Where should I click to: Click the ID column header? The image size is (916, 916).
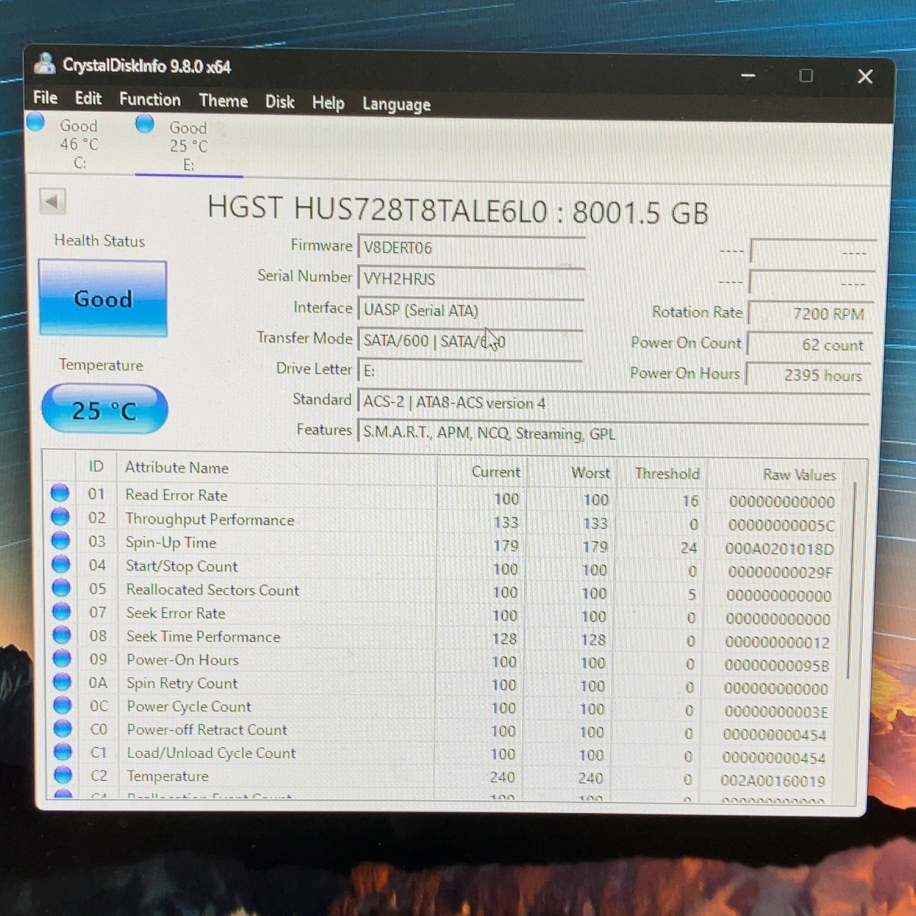pos(96,467)
